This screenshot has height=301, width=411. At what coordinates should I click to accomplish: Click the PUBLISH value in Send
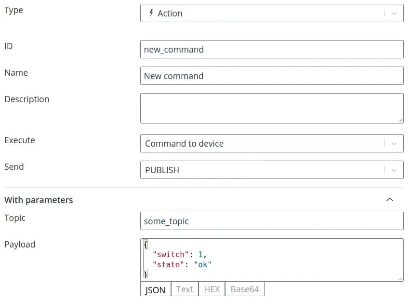[162, 170]
